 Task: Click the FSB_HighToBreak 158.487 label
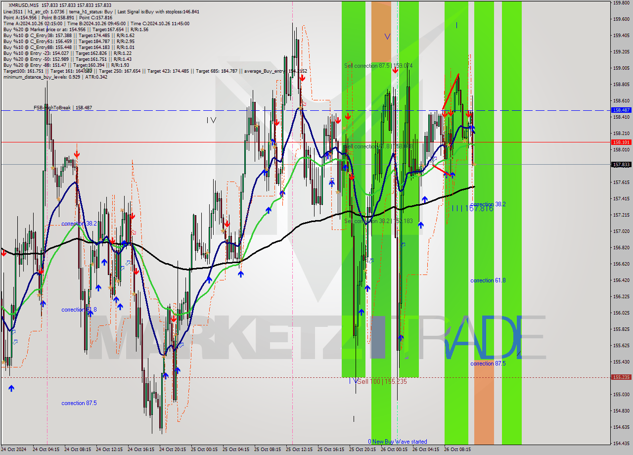coord(63,107)
